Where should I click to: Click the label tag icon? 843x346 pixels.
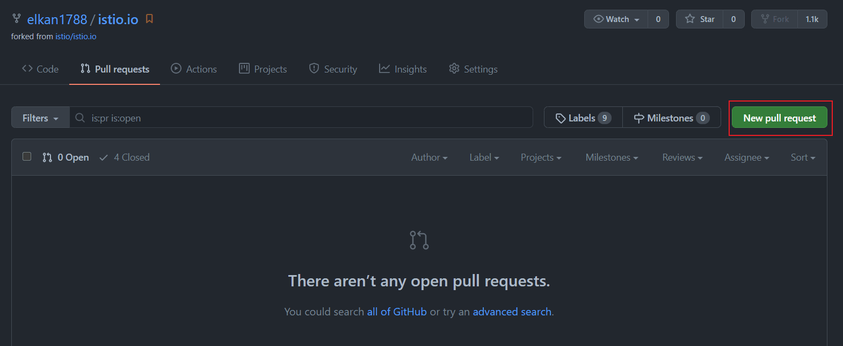pos(561,118)
